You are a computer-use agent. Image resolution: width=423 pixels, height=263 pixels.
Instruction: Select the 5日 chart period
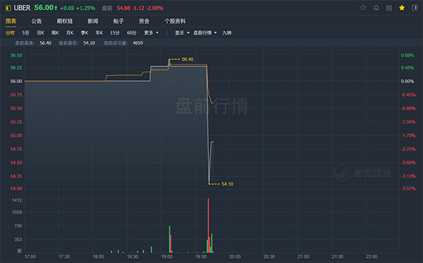tap(25, 33)
